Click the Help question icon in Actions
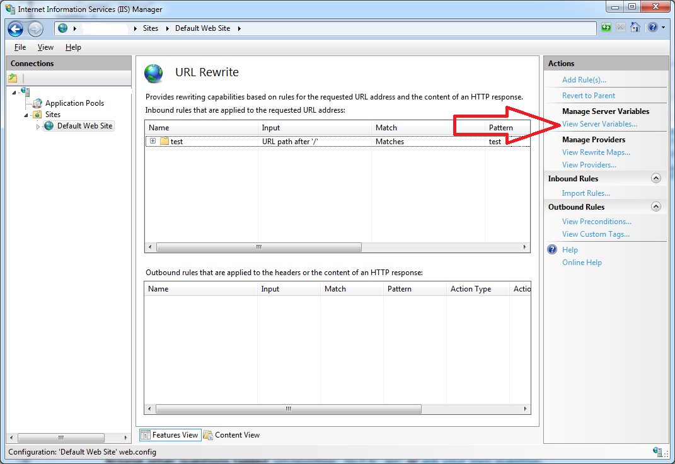This screenshot has width=675, height=464. pos(552,249)
